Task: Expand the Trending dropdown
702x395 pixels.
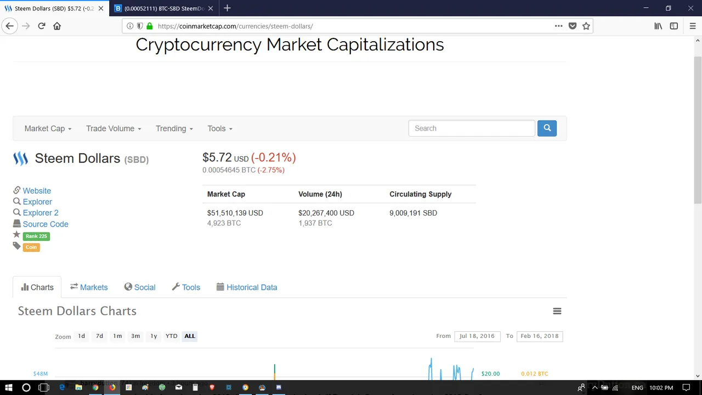Action: click(x=174, y=128)
